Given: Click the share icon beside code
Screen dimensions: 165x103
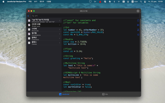Looking at the screenshot, I should pyautogui.click(x=138, y=20).
